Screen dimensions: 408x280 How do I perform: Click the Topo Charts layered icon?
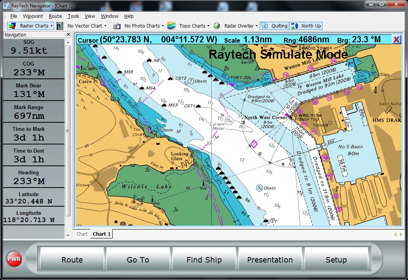click(x=171, y=26)
